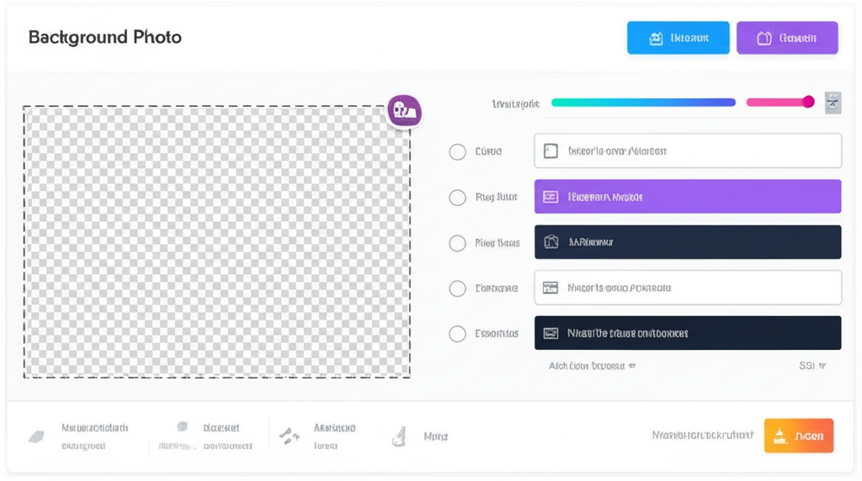The width and height of the screenshot is (862, 481).
Task: Click the round blob icon in bottom toolbar
Action: coord(182,427)
